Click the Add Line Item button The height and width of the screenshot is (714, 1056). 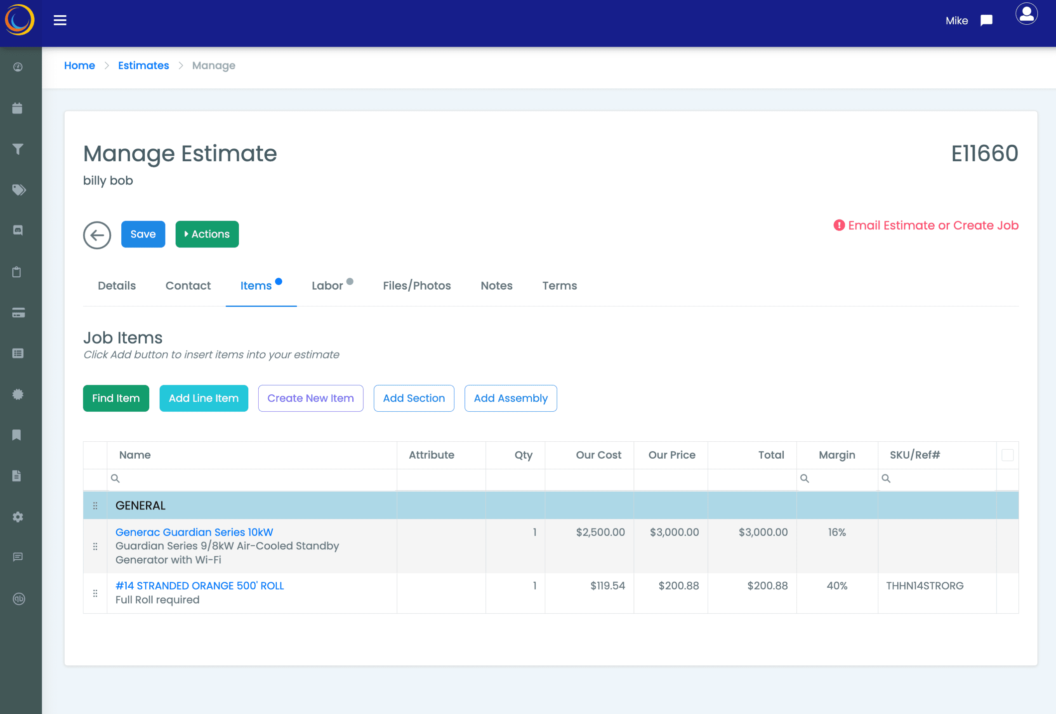[x=203, y=398]
